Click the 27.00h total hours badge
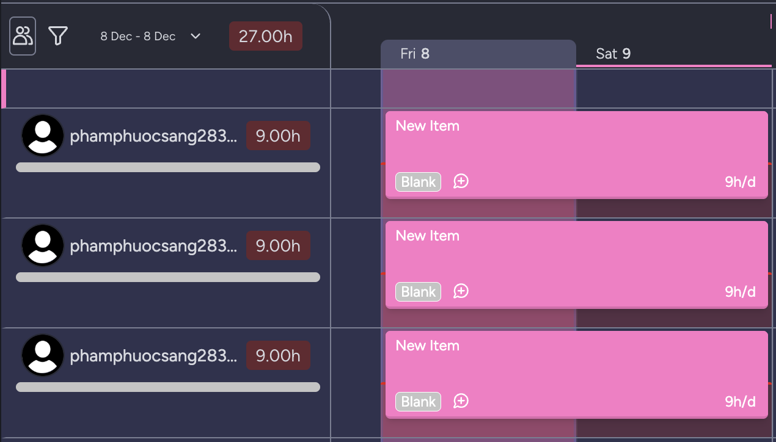The height and width of the screenshot is (442, 776). tap(265, 37)
